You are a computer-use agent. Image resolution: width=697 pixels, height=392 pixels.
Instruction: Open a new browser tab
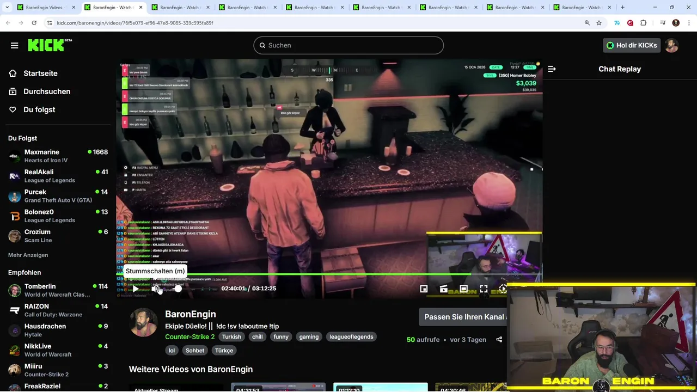point(622,8)
